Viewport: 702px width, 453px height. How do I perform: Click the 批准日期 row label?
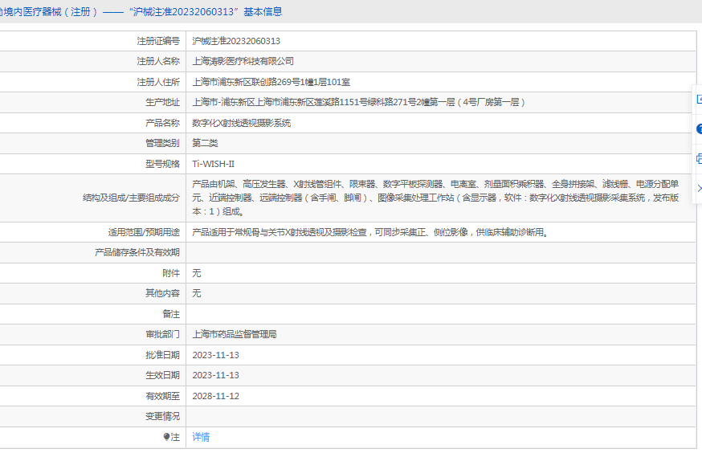(x=162, y=355)
